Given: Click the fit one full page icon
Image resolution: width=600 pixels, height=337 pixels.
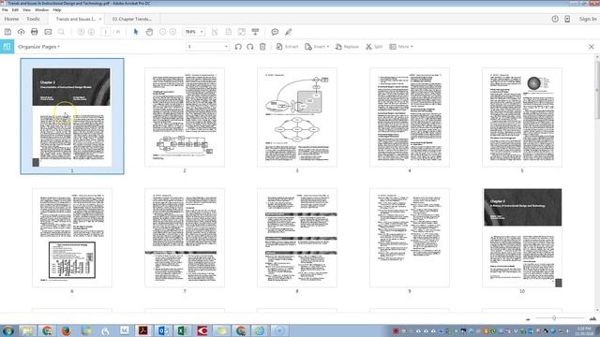Looking at the screenshot, I should pyautogui.click(x=229, y=32).
